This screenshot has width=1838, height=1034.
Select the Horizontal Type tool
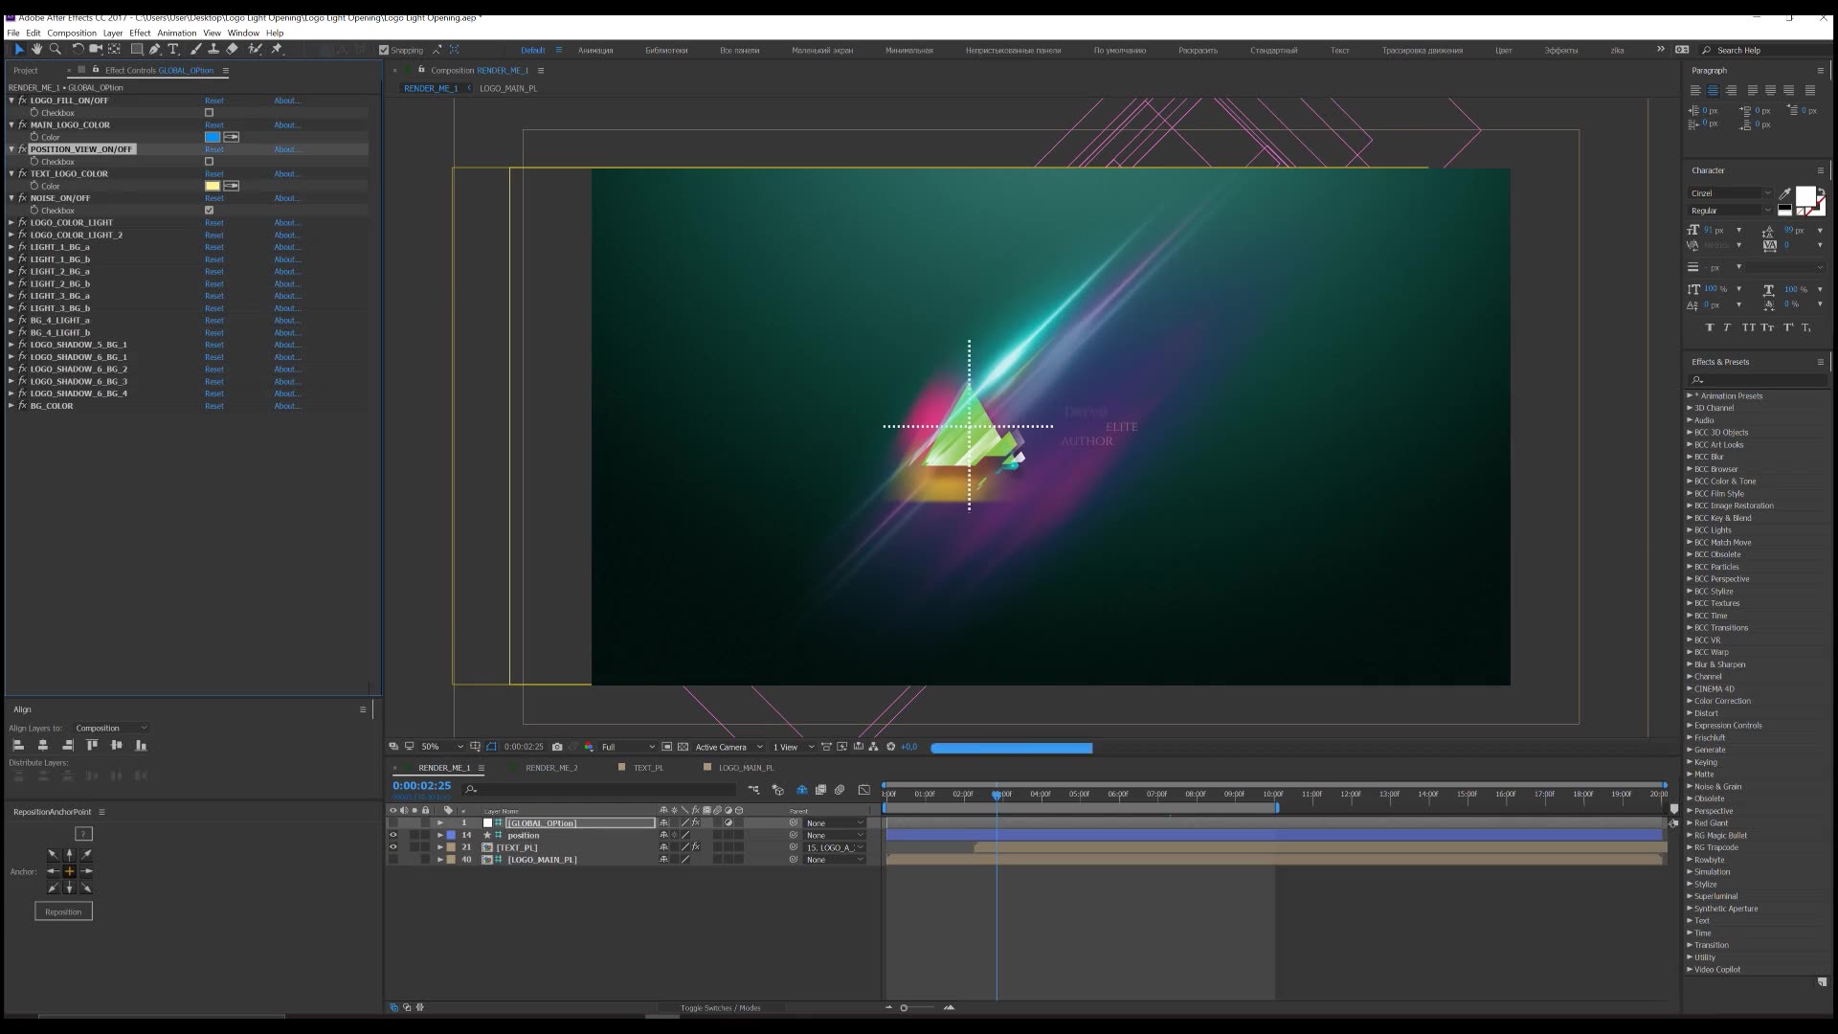tap(173, 49)
